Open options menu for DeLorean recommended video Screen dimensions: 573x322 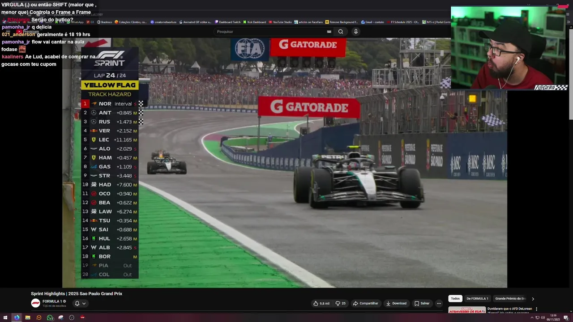click(x=536, y=309)
